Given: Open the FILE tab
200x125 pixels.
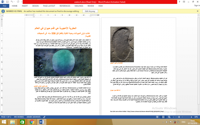Looking at the screenshot, I should (x=5, y=6).
